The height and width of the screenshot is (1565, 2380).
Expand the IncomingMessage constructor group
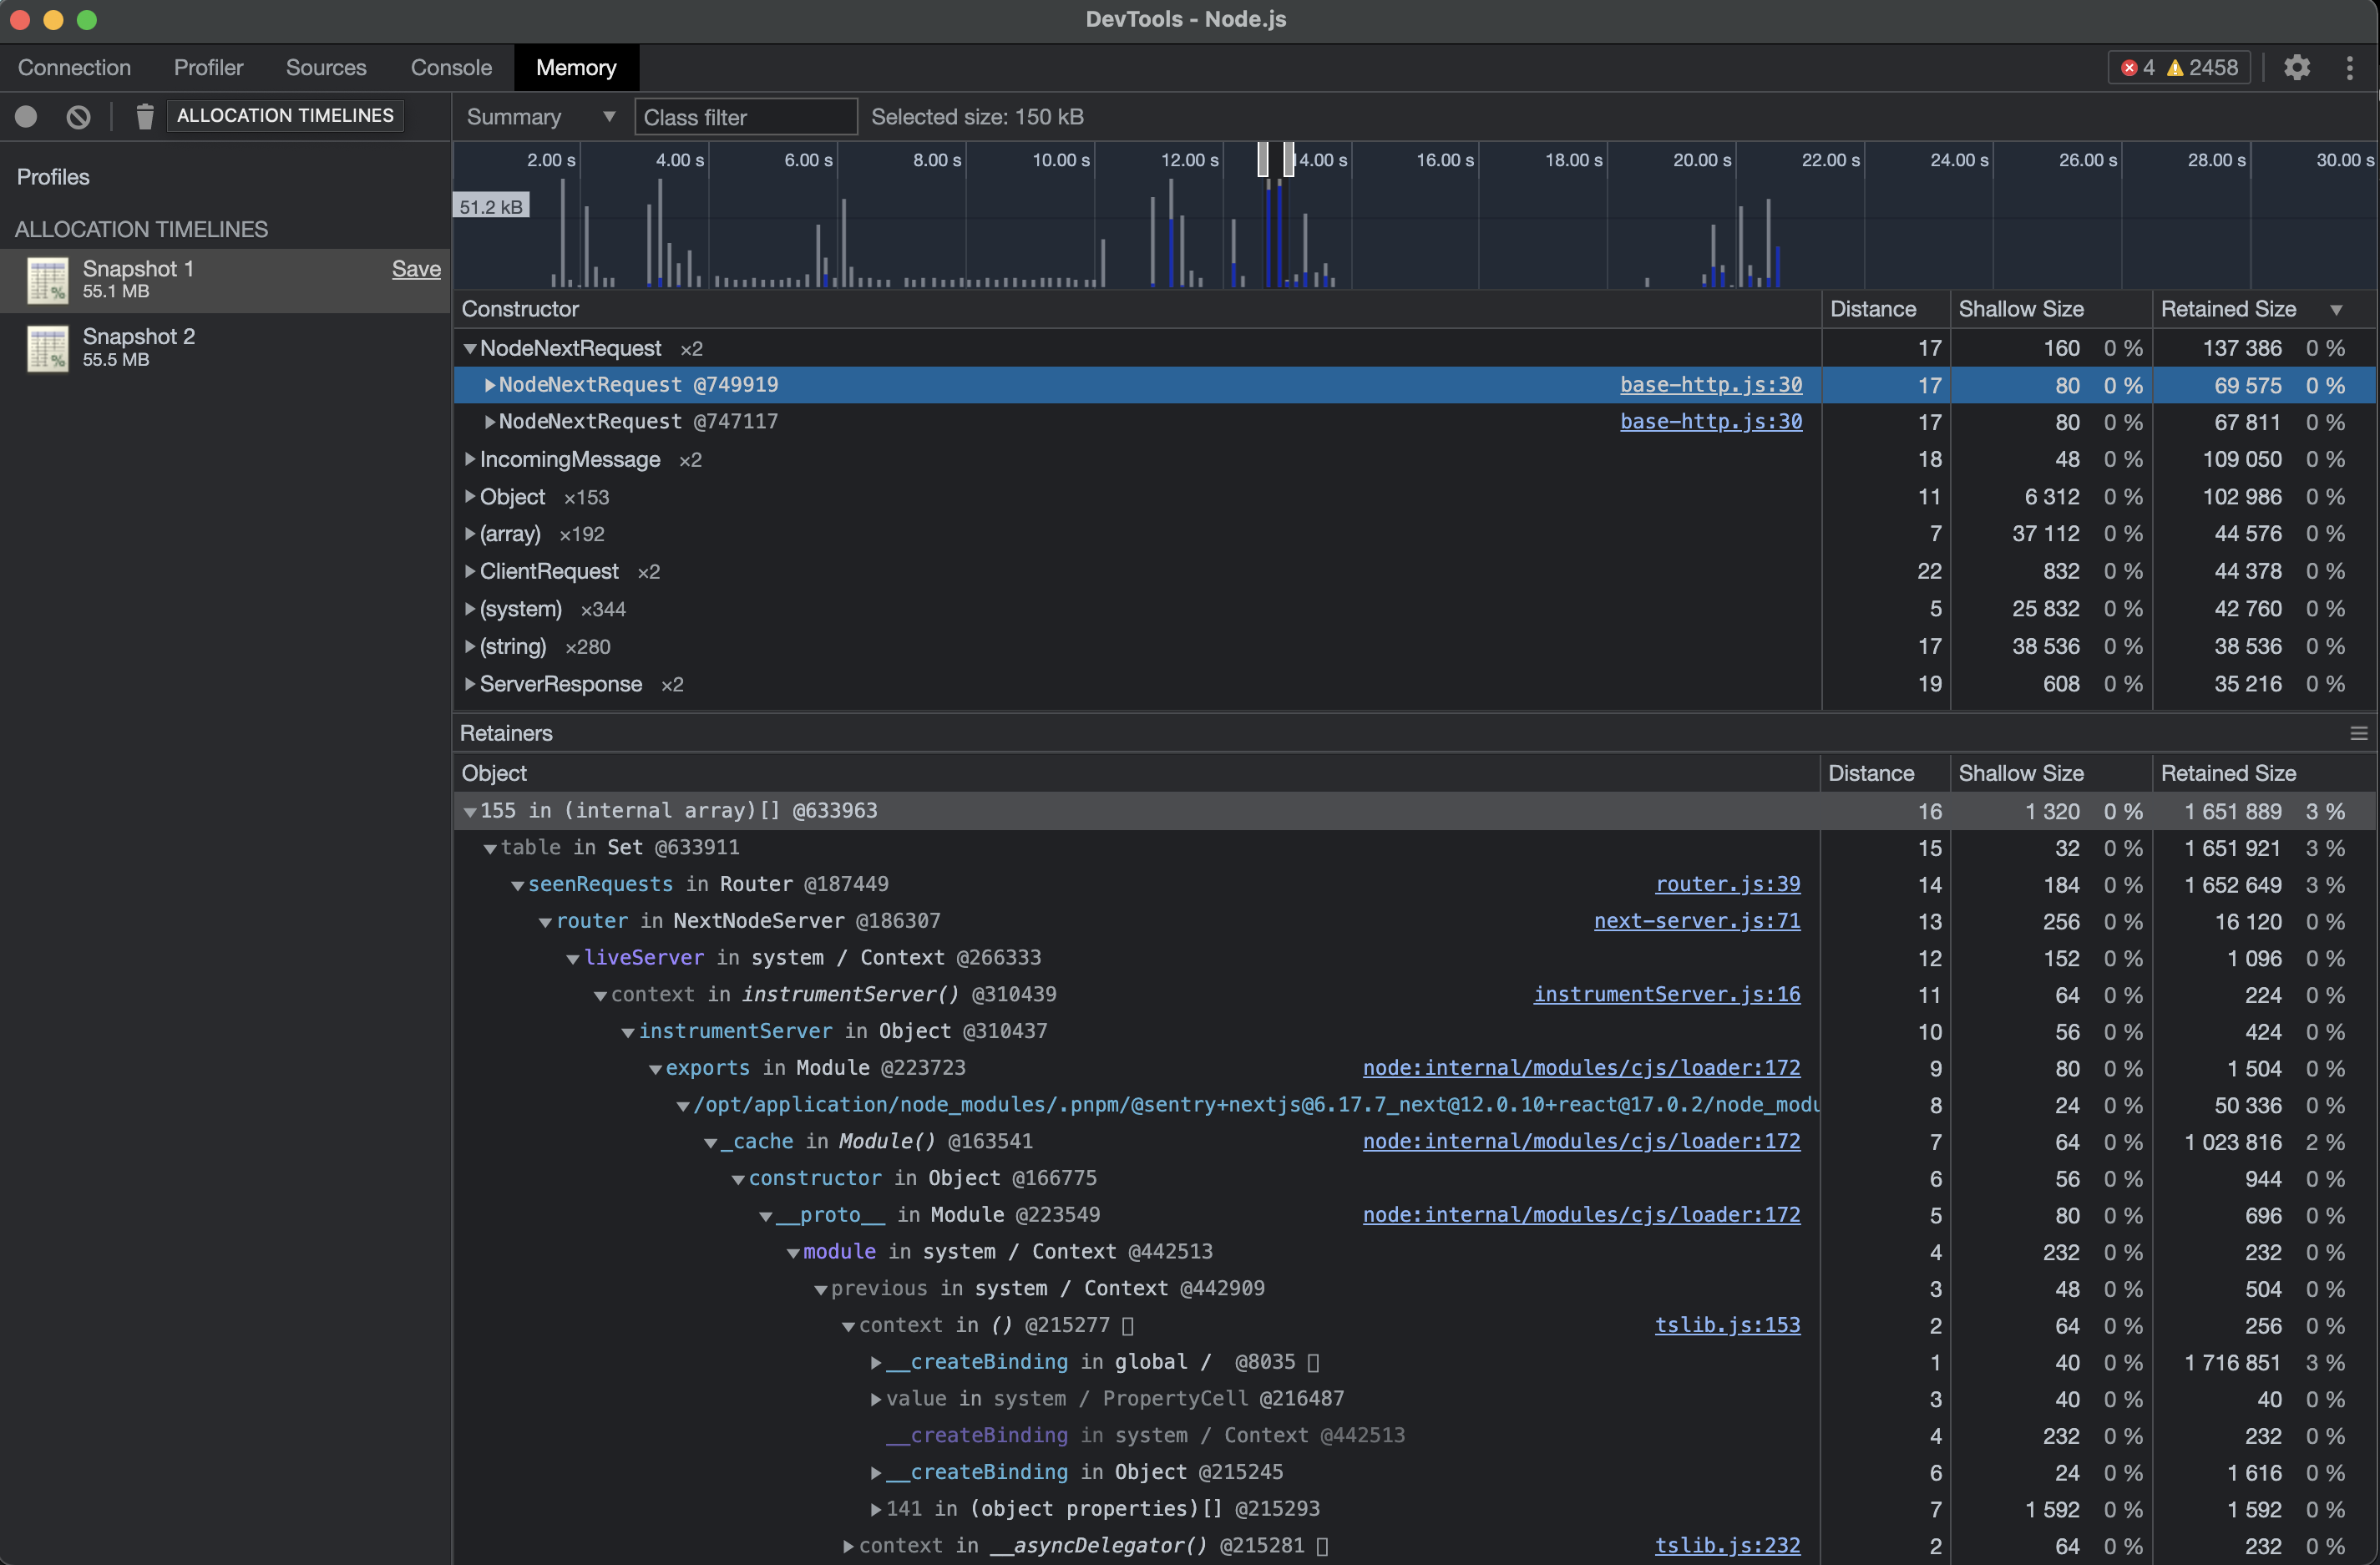tap(469, 460)
